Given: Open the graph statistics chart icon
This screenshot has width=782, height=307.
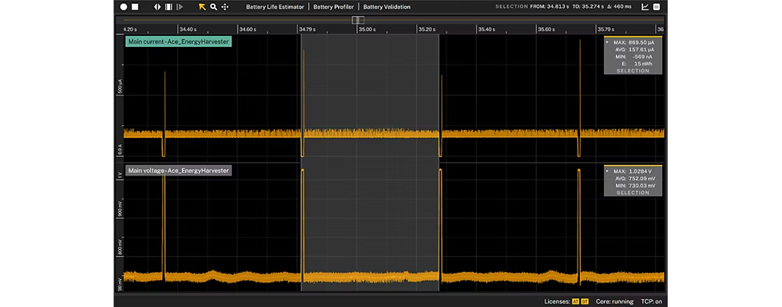Looking at the screenshot, I should 645,7.
